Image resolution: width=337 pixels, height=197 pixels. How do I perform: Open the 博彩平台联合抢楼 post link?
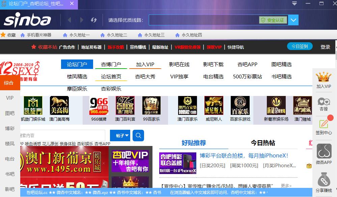coord(244,156)
